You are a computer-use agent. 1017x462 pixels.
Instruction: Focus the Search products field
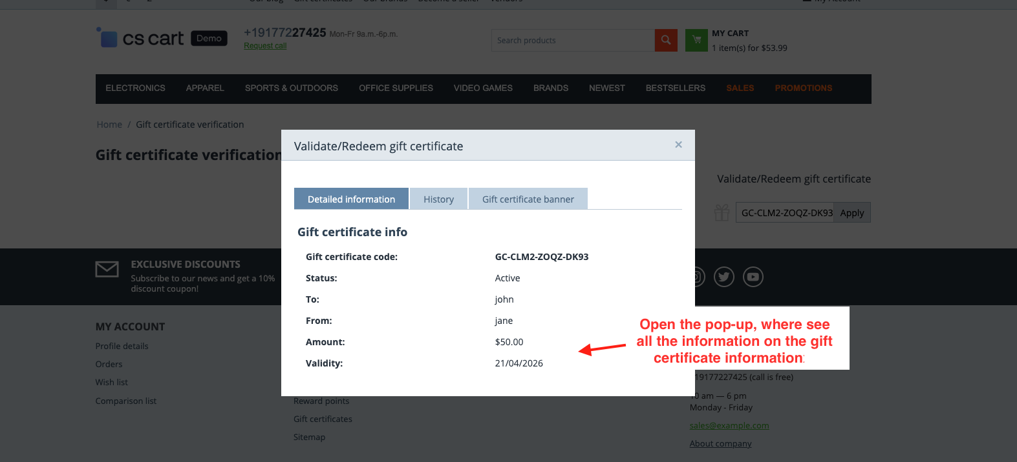pos(573,40)
